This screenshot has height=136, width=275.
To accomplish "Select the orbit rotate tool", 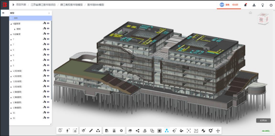I will coord(60,131).
